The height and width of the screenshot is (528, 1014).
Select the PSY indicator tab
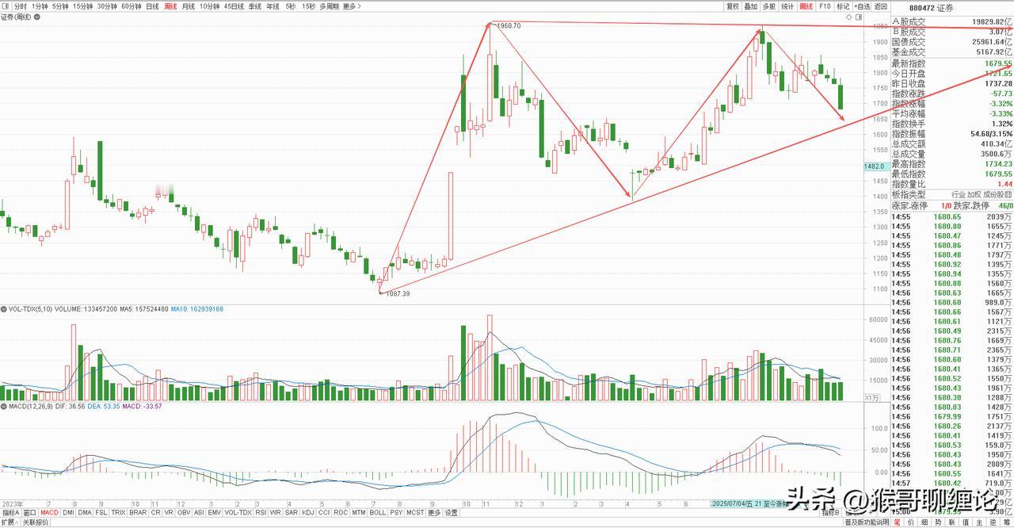pyautogui.click(x=396, y=512)
